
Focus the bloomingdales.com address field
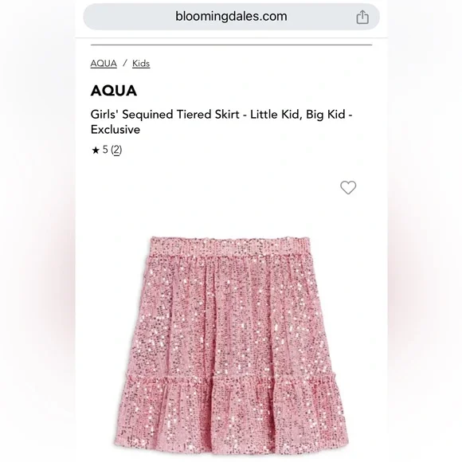(x=231, y=17)
